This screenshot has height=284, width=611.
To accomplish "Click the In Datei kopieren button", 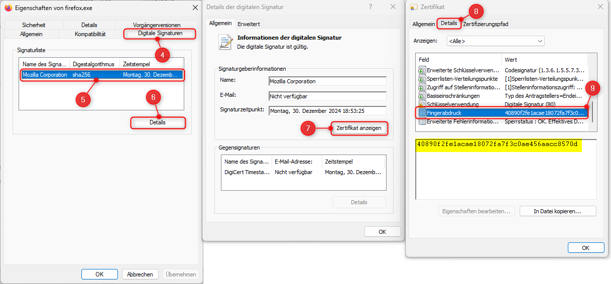I will click(557, 211).
